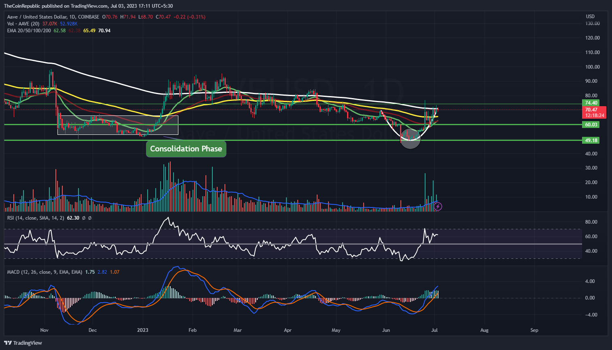Click the Sep label on time axis

click(x=534, y=330)
